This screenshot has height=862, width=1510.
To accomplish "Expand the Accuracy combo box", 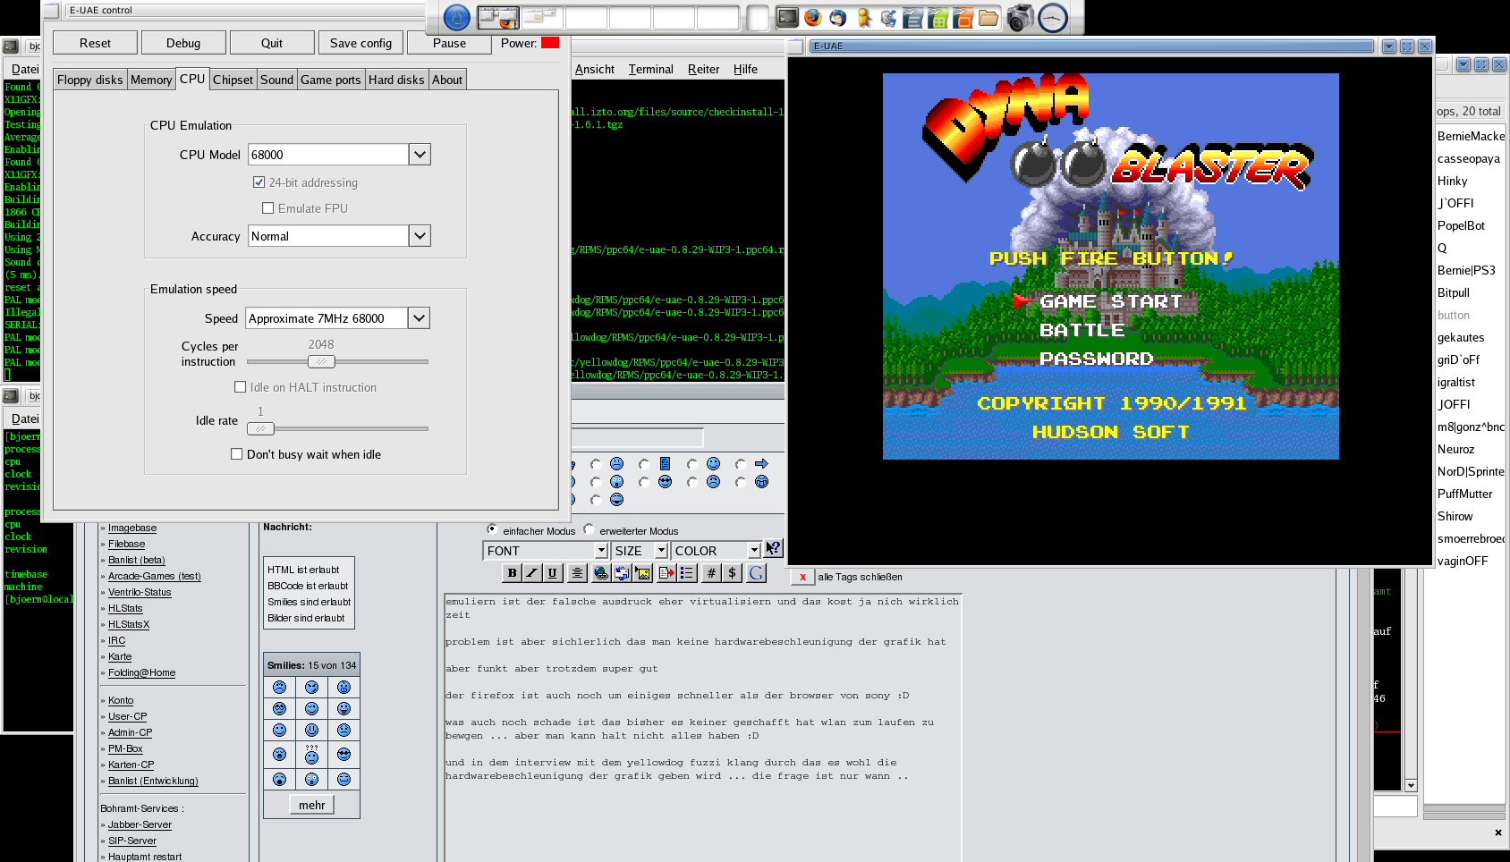I will coord(420,236).
